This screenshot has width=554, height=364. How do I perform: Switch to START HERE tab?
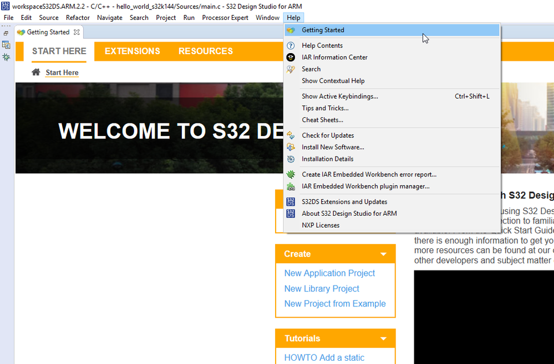pyautogui.click(x=59, y=51)
